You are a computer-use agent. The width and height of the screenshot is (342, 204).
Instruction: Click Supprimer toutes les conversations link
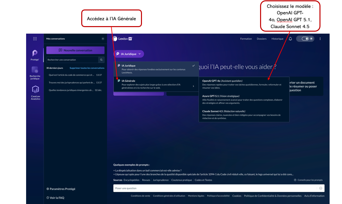(87, 68)
